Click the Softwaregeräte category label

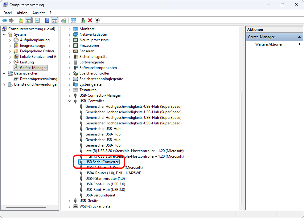click(x=92, y=62)
